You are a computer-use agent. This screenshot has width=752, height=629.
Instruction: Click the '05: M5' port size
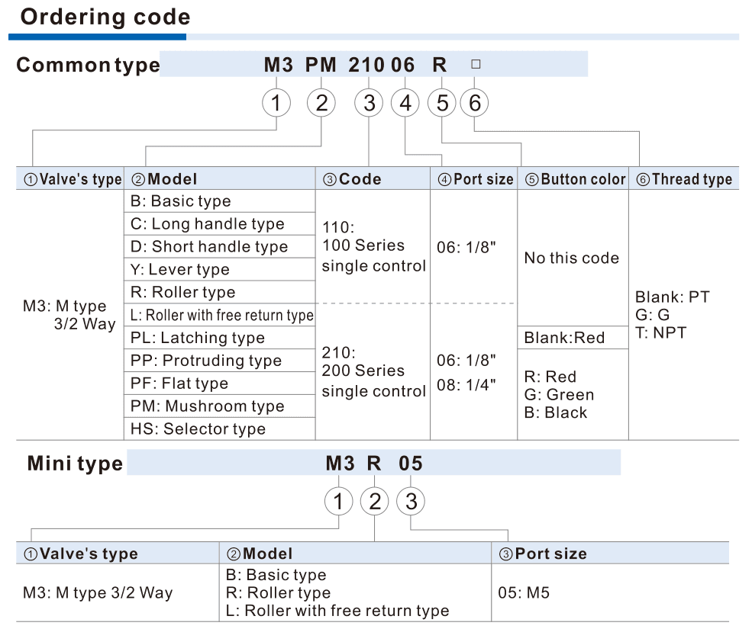[x=524, y=592]
